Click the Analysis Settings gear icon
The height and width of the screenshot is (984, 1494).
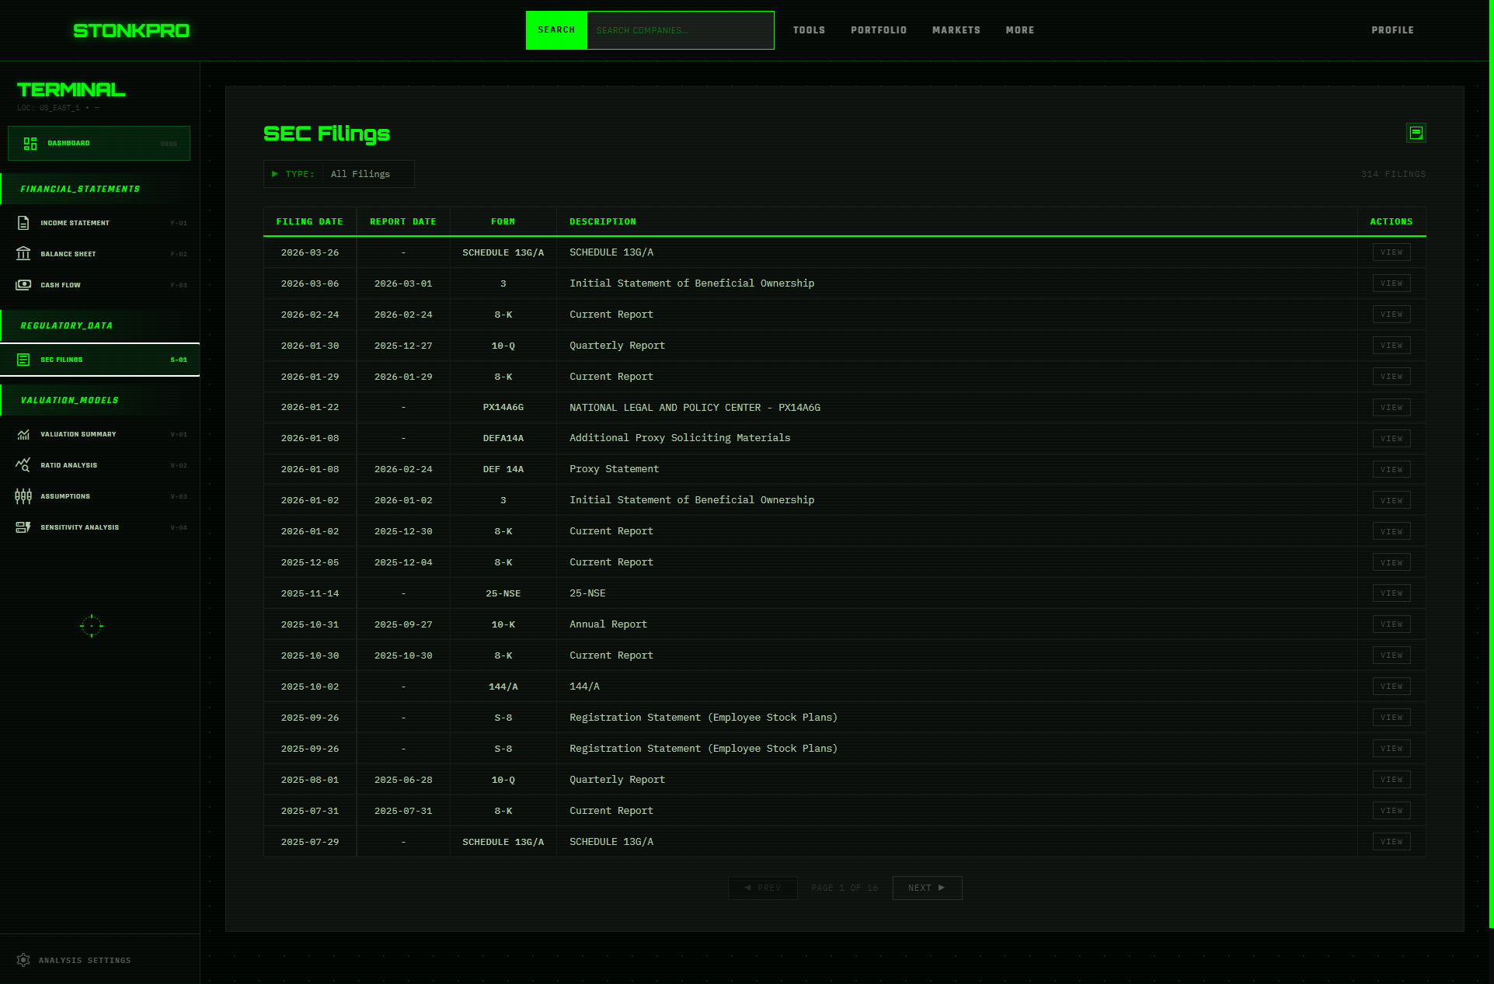[x=23, y=960]
